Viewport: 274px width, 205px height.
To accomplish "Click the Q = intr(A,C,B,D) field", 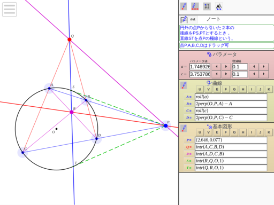I will (x=231, y=147).
